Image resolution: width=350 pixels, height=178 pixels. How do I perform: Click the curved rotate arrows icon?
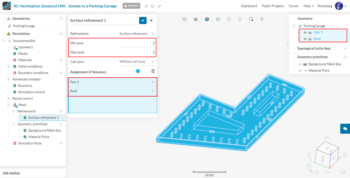[x=312, y=169]
